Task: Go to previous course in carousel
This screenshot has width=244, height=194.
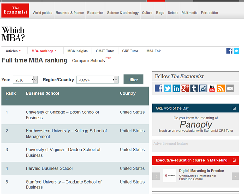Action: [x=156, y=176]
